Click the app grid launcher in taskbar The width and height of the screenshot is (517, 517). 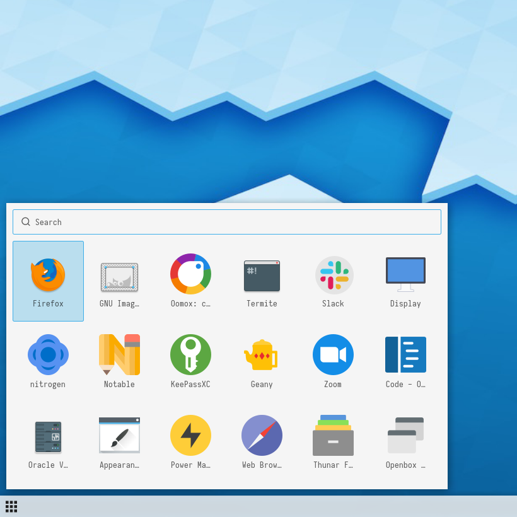pos(11,506)
